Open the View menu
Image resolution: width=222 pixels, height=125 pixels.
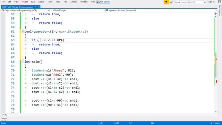pos(16,2)
